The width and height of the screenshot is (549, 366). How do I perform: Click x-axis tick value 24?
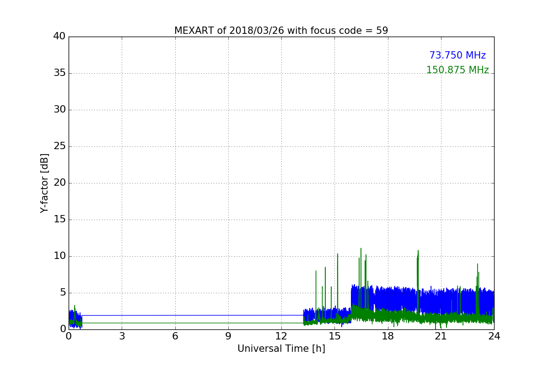[x=494, y=336]
